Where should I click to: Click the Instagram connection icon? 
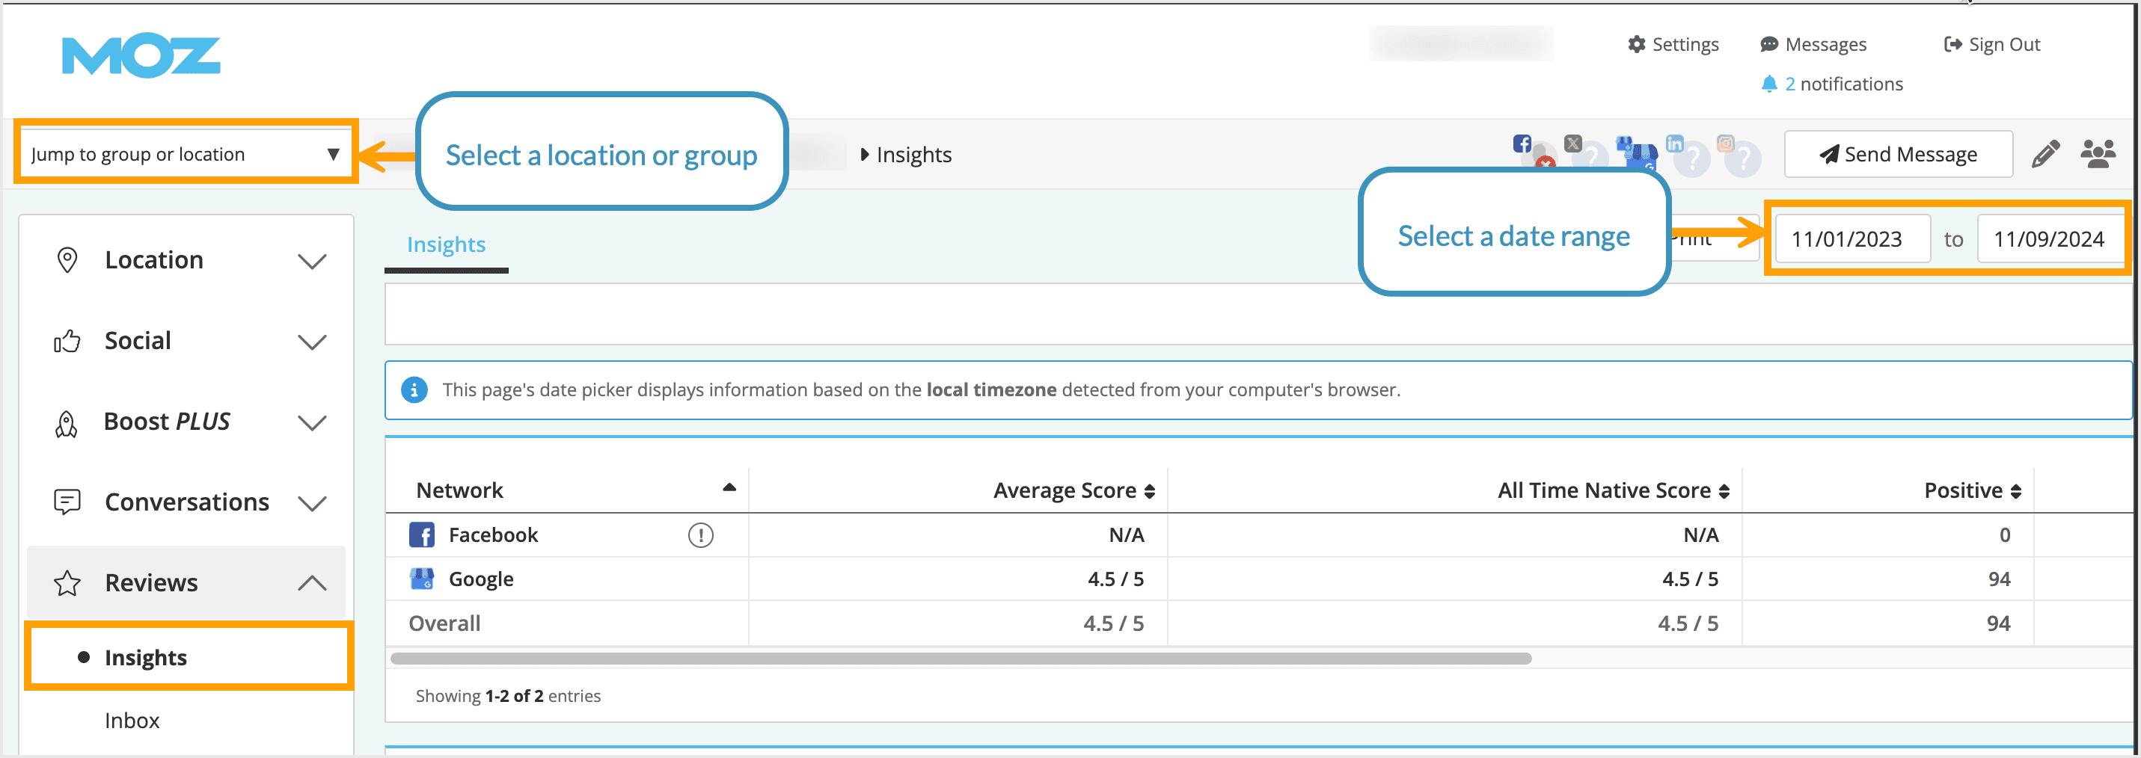point(1724,143)
